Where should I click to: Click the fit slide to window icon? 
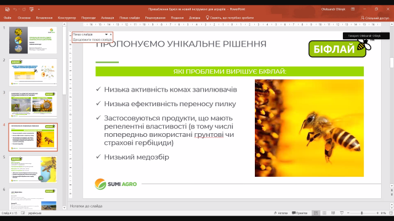(x=391, y=213)
